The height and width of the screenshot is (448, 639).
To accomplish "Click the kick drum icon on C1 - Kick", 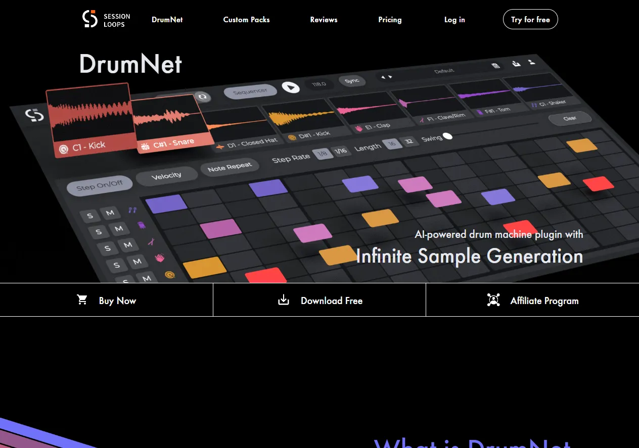I will point(63,148).
